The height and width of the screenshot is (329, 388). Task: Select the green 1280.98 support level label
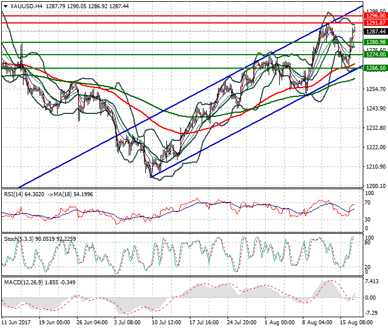[x=376, y=42]
